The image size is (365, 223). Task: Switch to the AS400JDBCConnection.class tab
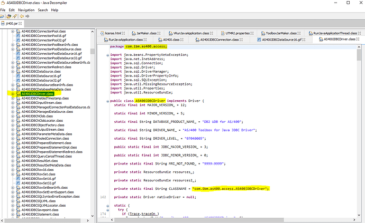tap(220, 40)
